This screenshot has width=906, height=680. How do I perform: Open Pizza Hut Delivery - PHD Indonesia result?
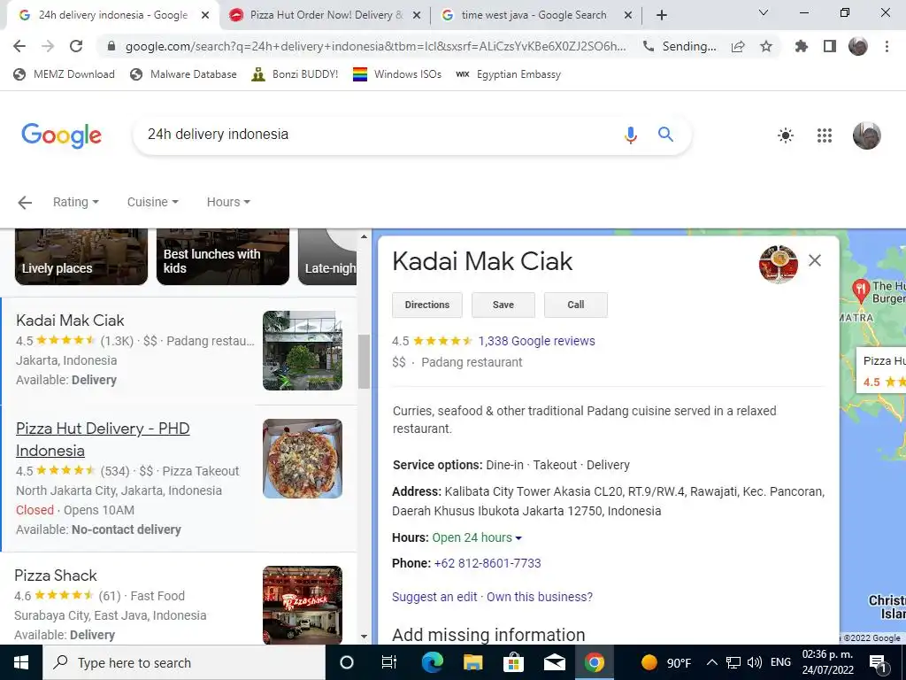click(x=103, y=439)
